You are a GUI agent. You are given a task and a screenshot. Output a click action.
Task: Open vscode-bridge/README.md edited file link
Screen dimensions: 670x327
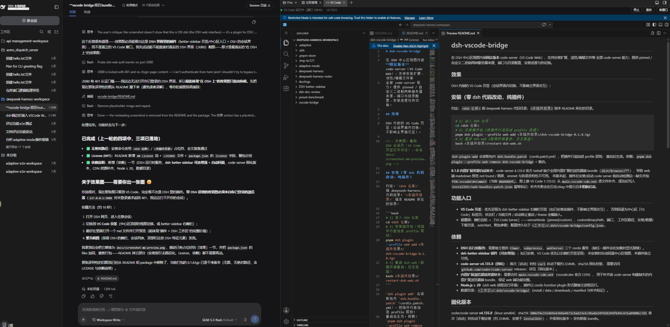(x=116, y=97)
